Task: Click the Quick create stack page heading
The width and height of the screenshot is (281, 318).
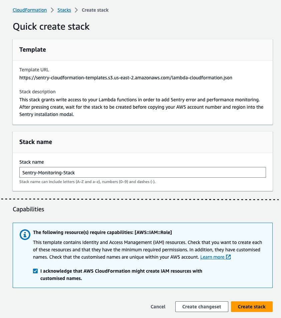Action: pyautogui.click(x=51, y=27)
